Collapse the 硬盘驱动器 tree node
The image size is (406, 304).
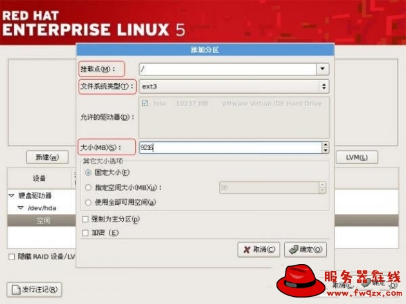(12, 195)
